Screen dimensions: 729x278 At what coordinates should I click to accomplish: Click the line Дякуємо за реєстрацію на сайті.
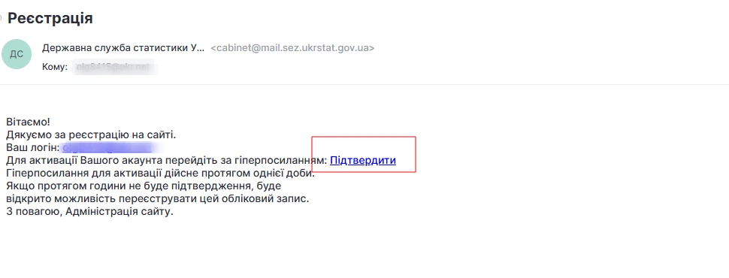tap(91, 134)
